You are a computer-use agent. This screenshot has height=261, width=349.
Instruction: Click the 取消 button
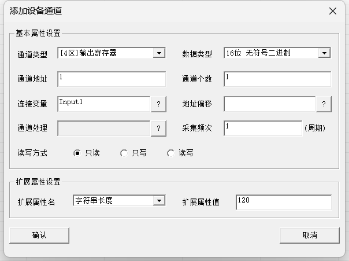tap(309, 235)
